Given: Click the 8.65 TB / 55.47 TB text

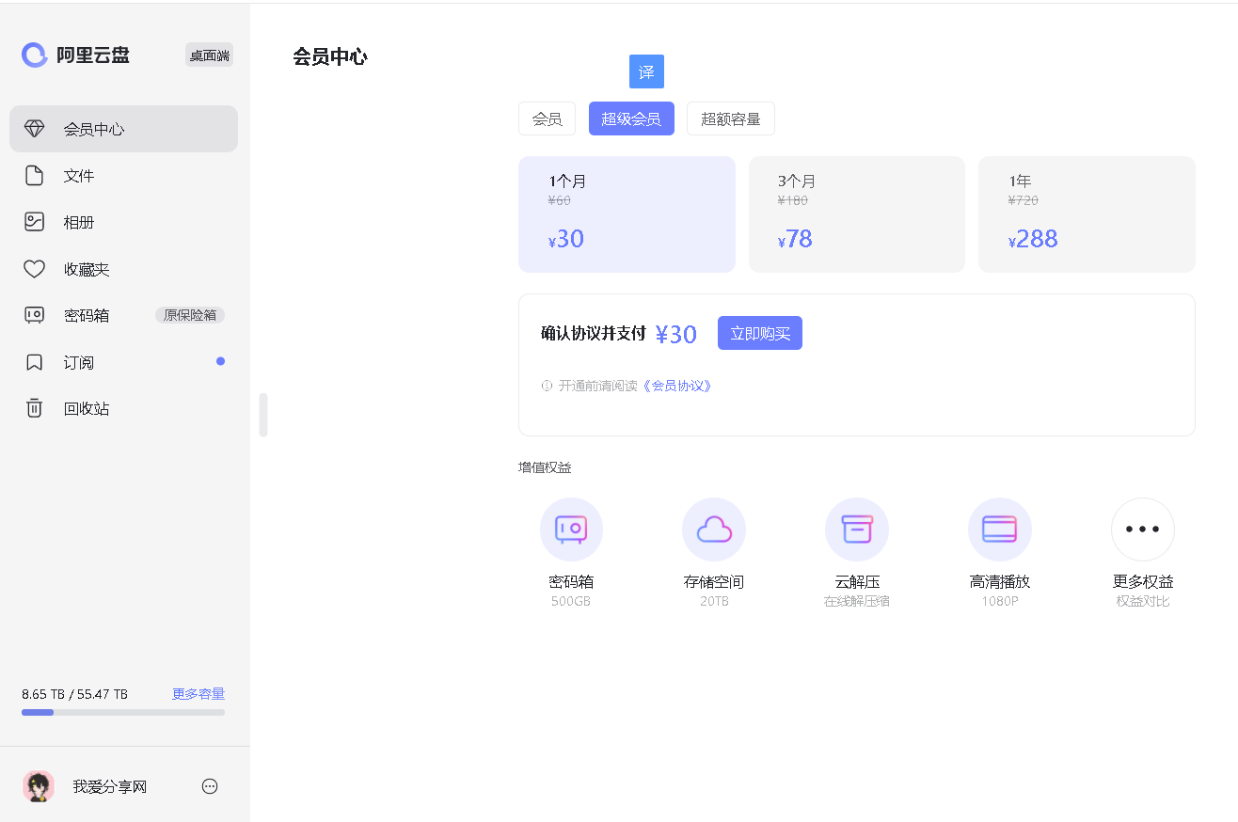Looking at the screenshot, I should [74, 694].
